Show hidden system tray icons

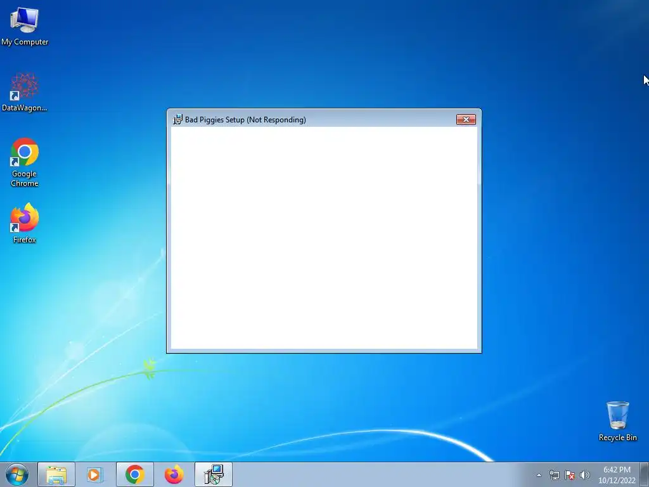(x=539, y=475)
